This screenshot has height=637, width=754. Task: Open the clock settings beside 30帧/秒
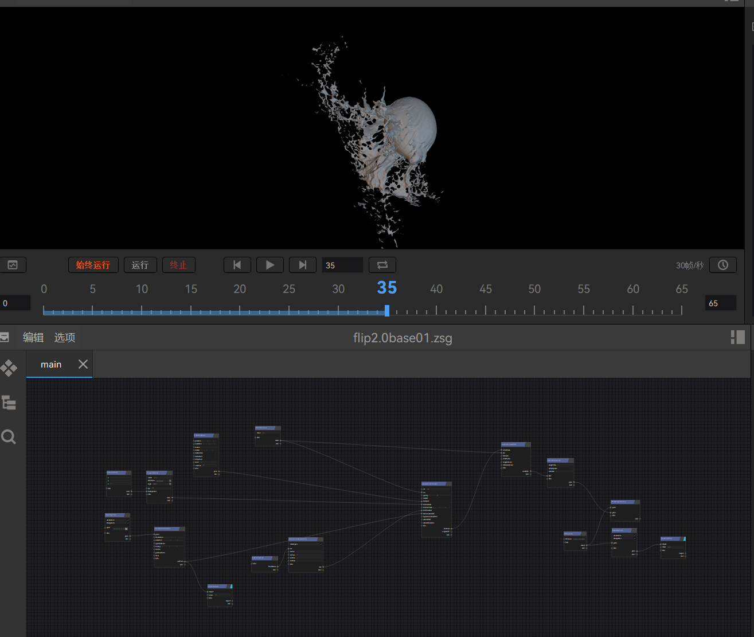pos(722,265)
